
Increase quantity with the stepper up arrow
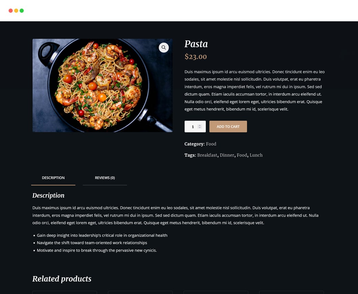pyautogui.click(x=200, y=125)
